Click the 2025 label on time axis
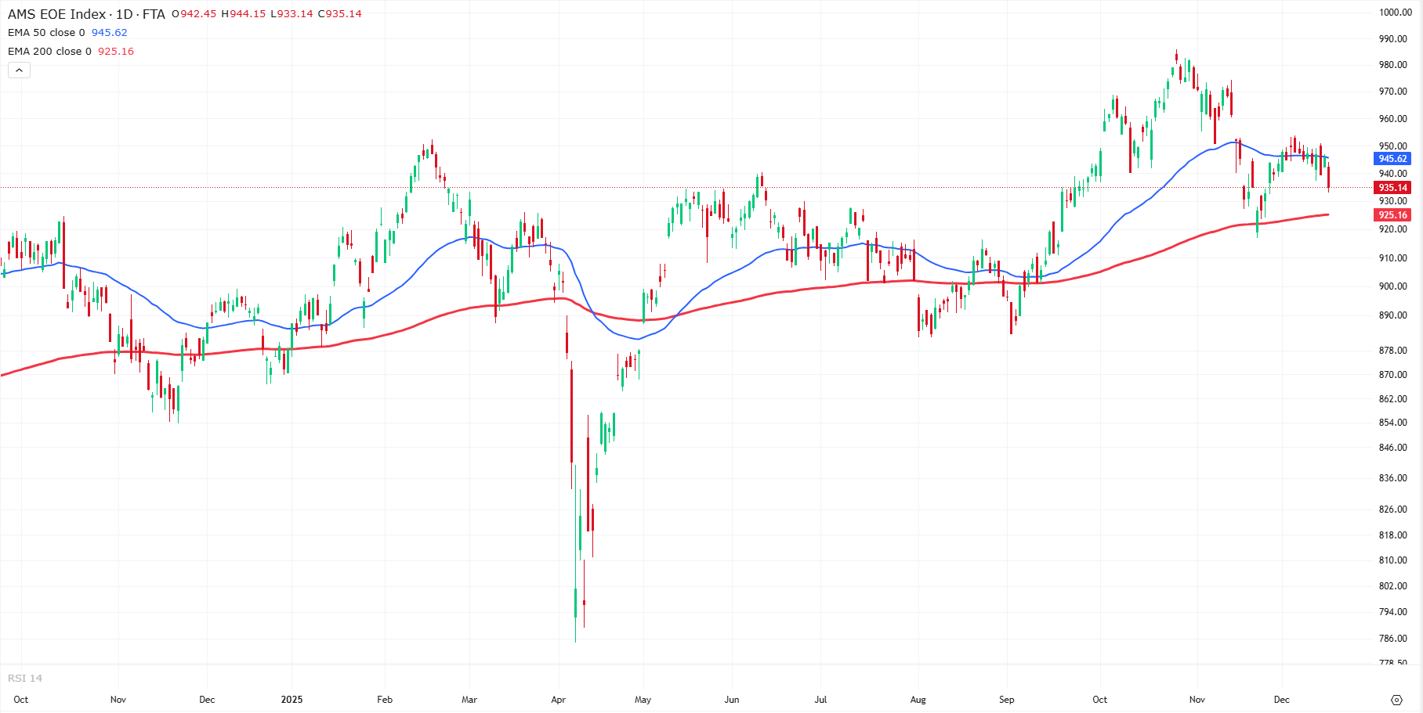 click(291, 700)
